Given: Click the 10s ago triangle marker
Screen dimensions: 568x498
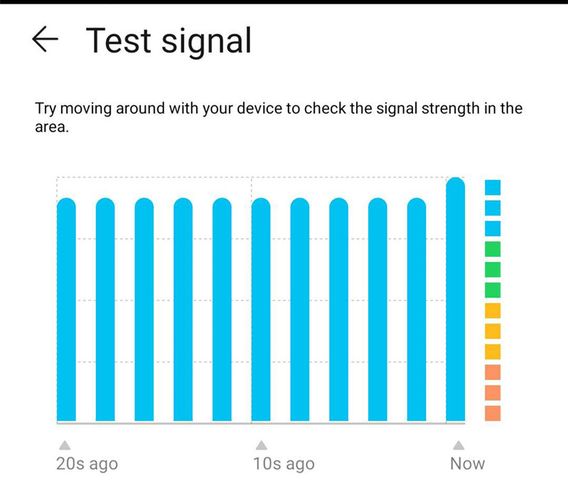Looking at the screenshot, I should pyautogui.click(x=261, y=445).
